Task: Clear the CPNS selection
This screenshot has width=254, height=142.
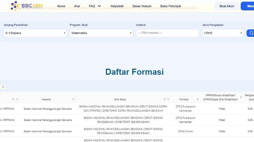Action: coord(241,33)
